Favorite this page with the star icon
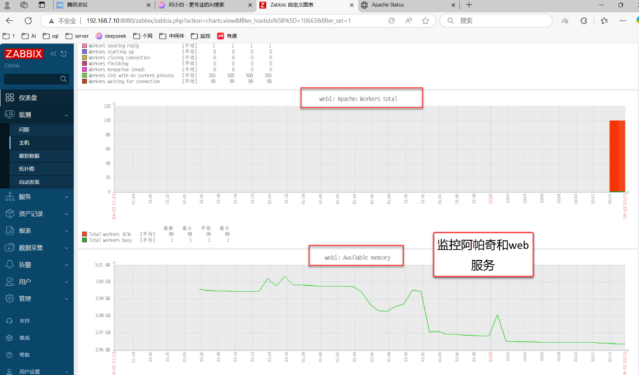Screen dimensions: 639x375 coord(426,21)
